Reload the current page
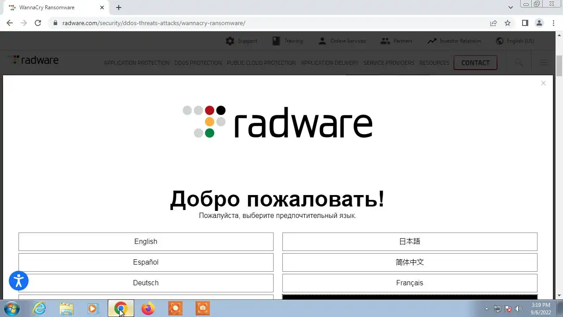Screen dimensions: 563x317 pyautogui.click(x=38, y=23)
